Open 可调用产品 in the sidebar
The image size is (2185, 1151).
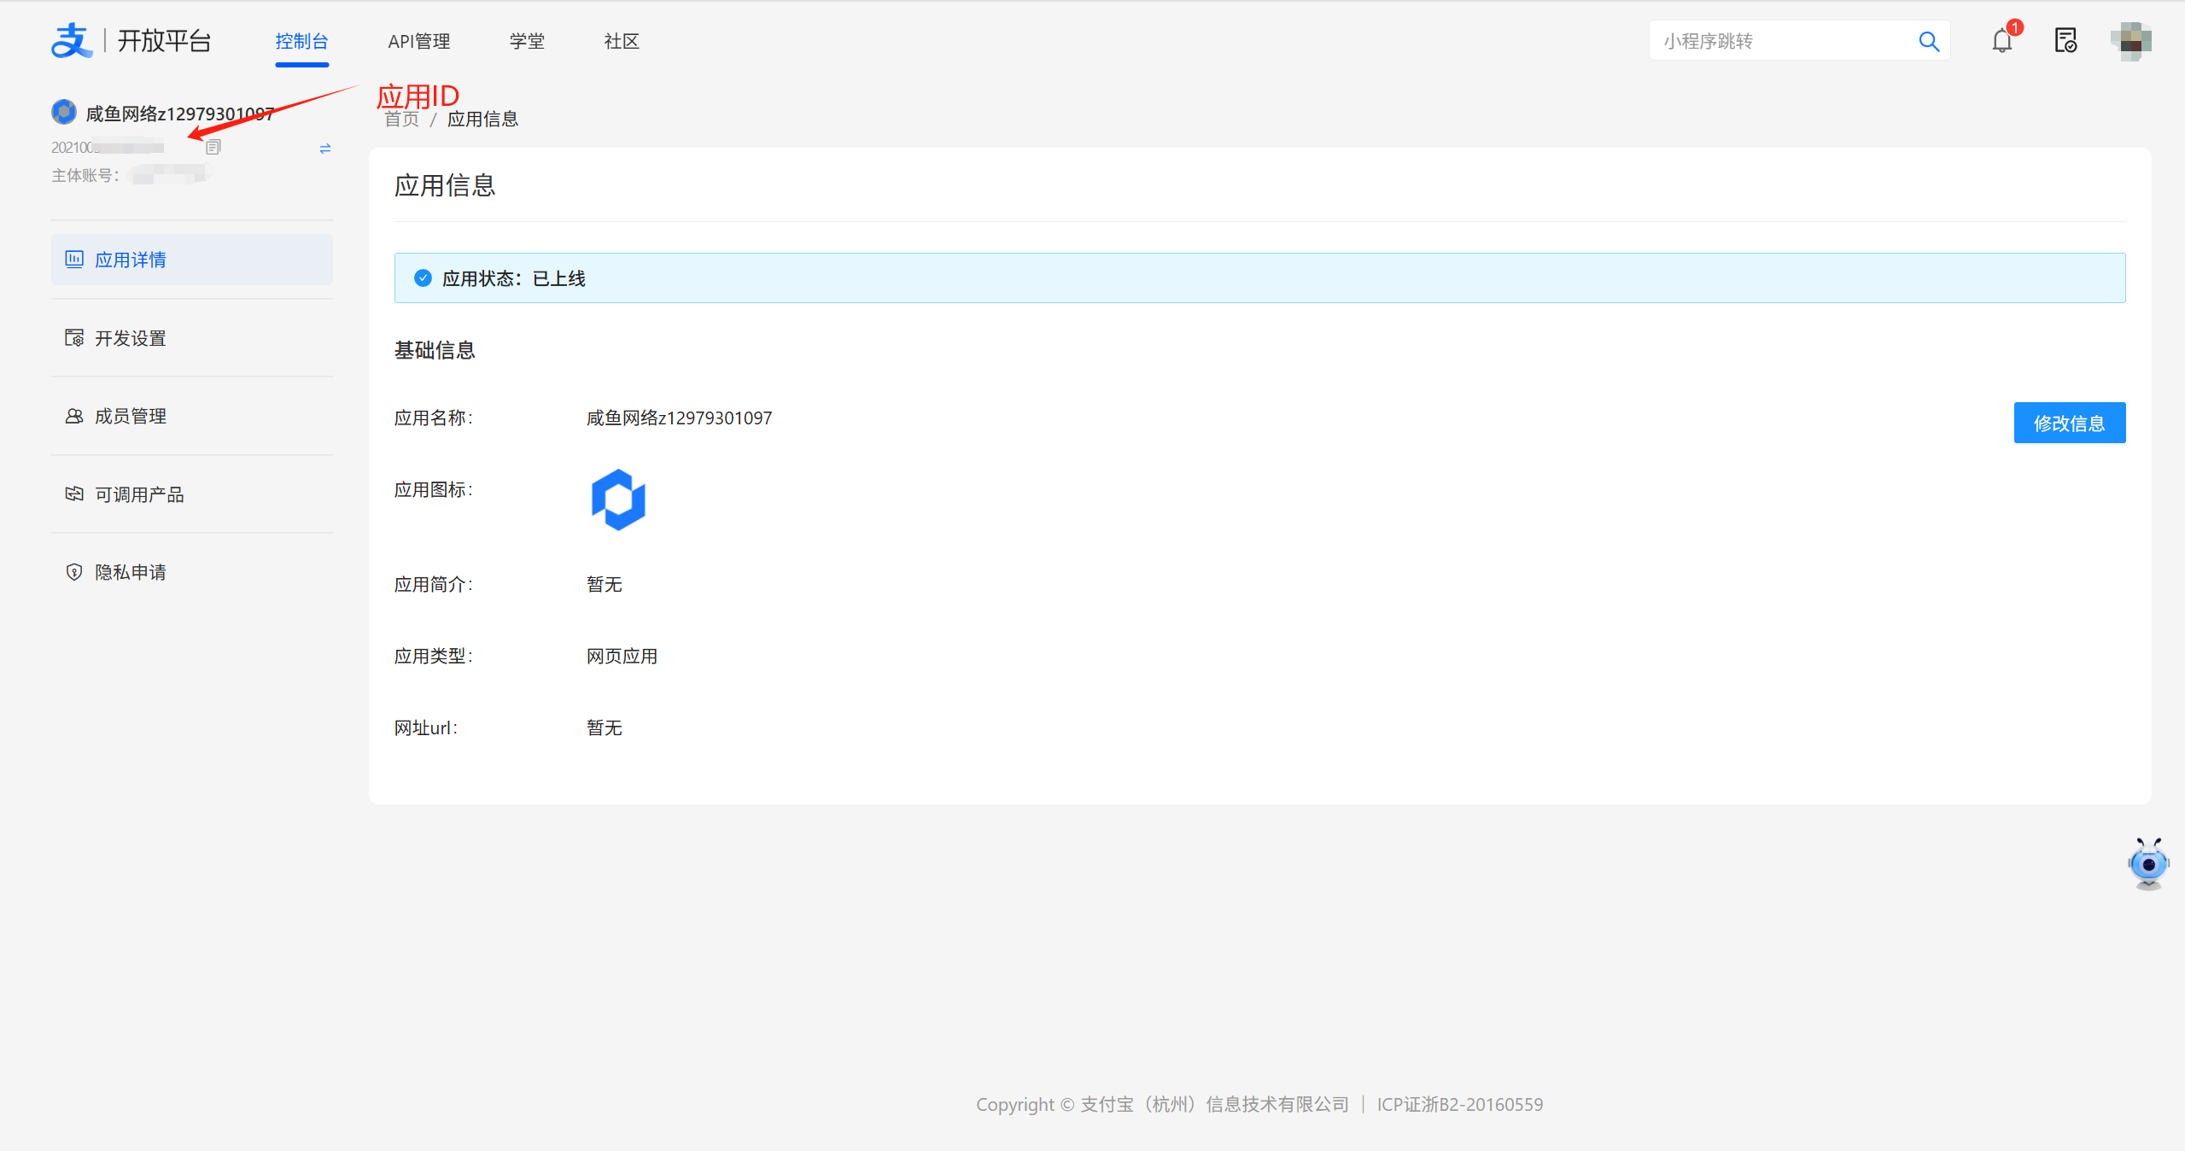tap(192, 494)
